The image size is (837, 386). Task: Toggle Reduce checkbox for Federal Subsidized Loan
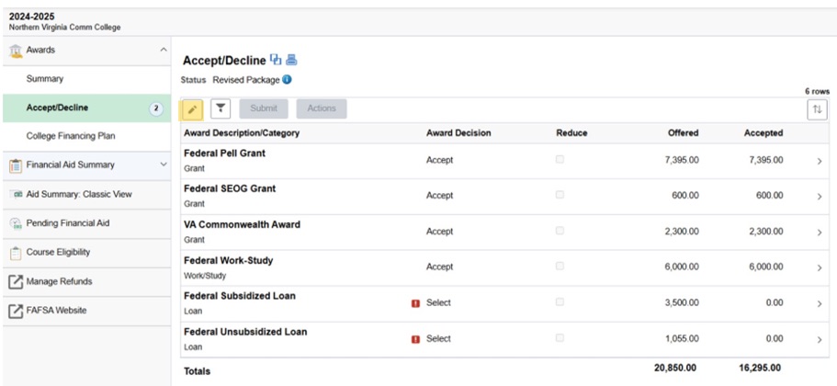point(560,302)
